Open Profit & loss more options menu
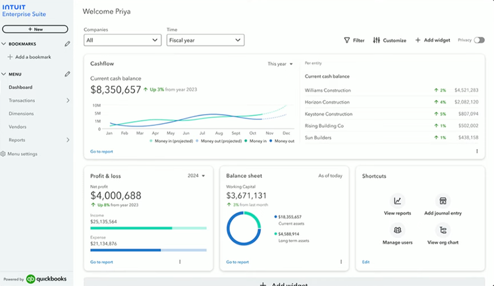The height and width of the screenshot is (286, 494). coord(180,262)
